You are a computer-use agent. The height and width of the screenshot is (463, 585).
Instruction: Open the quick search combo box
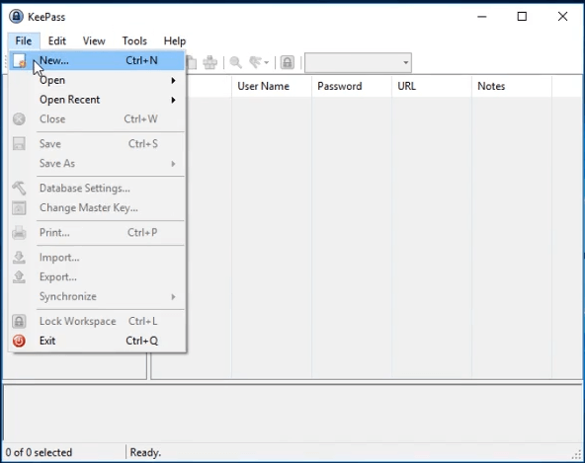point(358,62)
